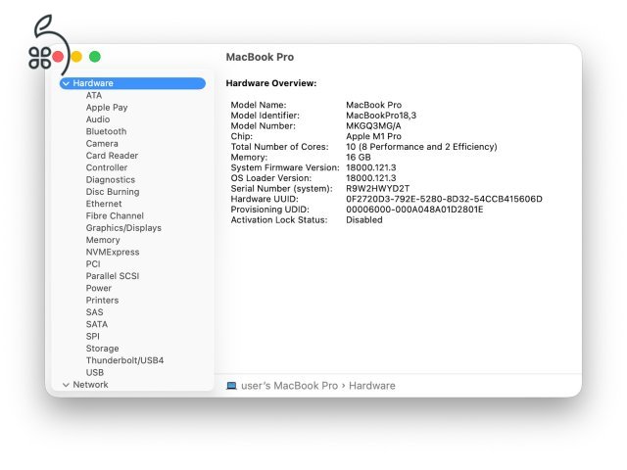Viewport: 627px width, 470px height.
Task: Click the Hardware Overview heading
Action: pyautogui.click(x=271, y=83)
